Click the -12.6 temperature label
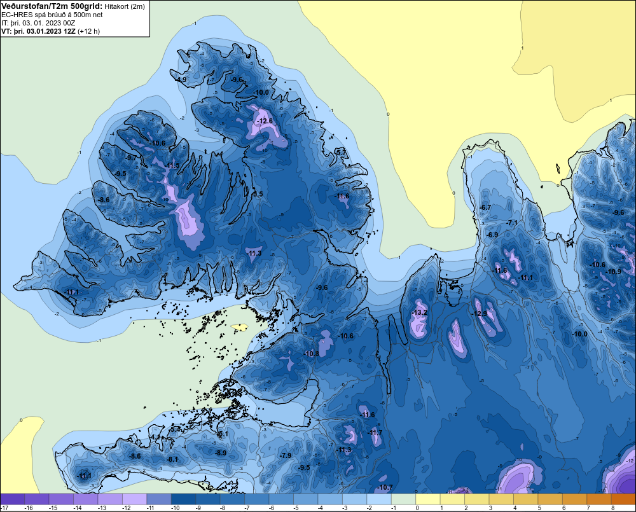Image resolution: width=636 pixels, height=512 pixels. coord(265,121)
